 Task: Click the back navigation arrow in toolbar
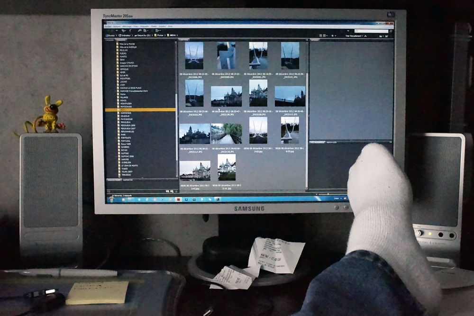pos(109,30)
